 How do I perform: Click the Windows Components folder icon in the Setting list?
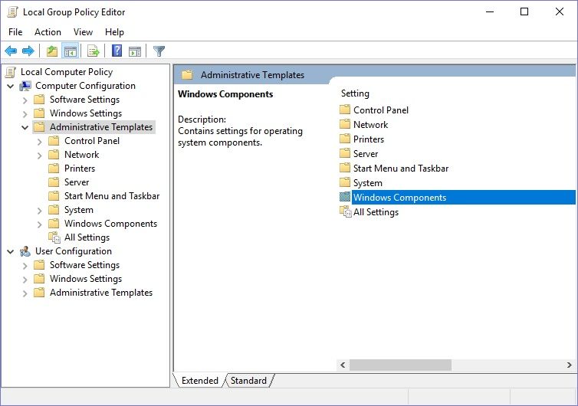(x=345, y=197)
